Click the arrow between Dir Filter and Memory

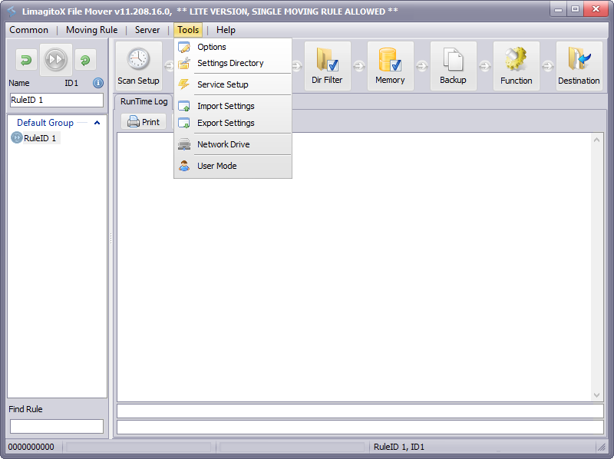359,66
